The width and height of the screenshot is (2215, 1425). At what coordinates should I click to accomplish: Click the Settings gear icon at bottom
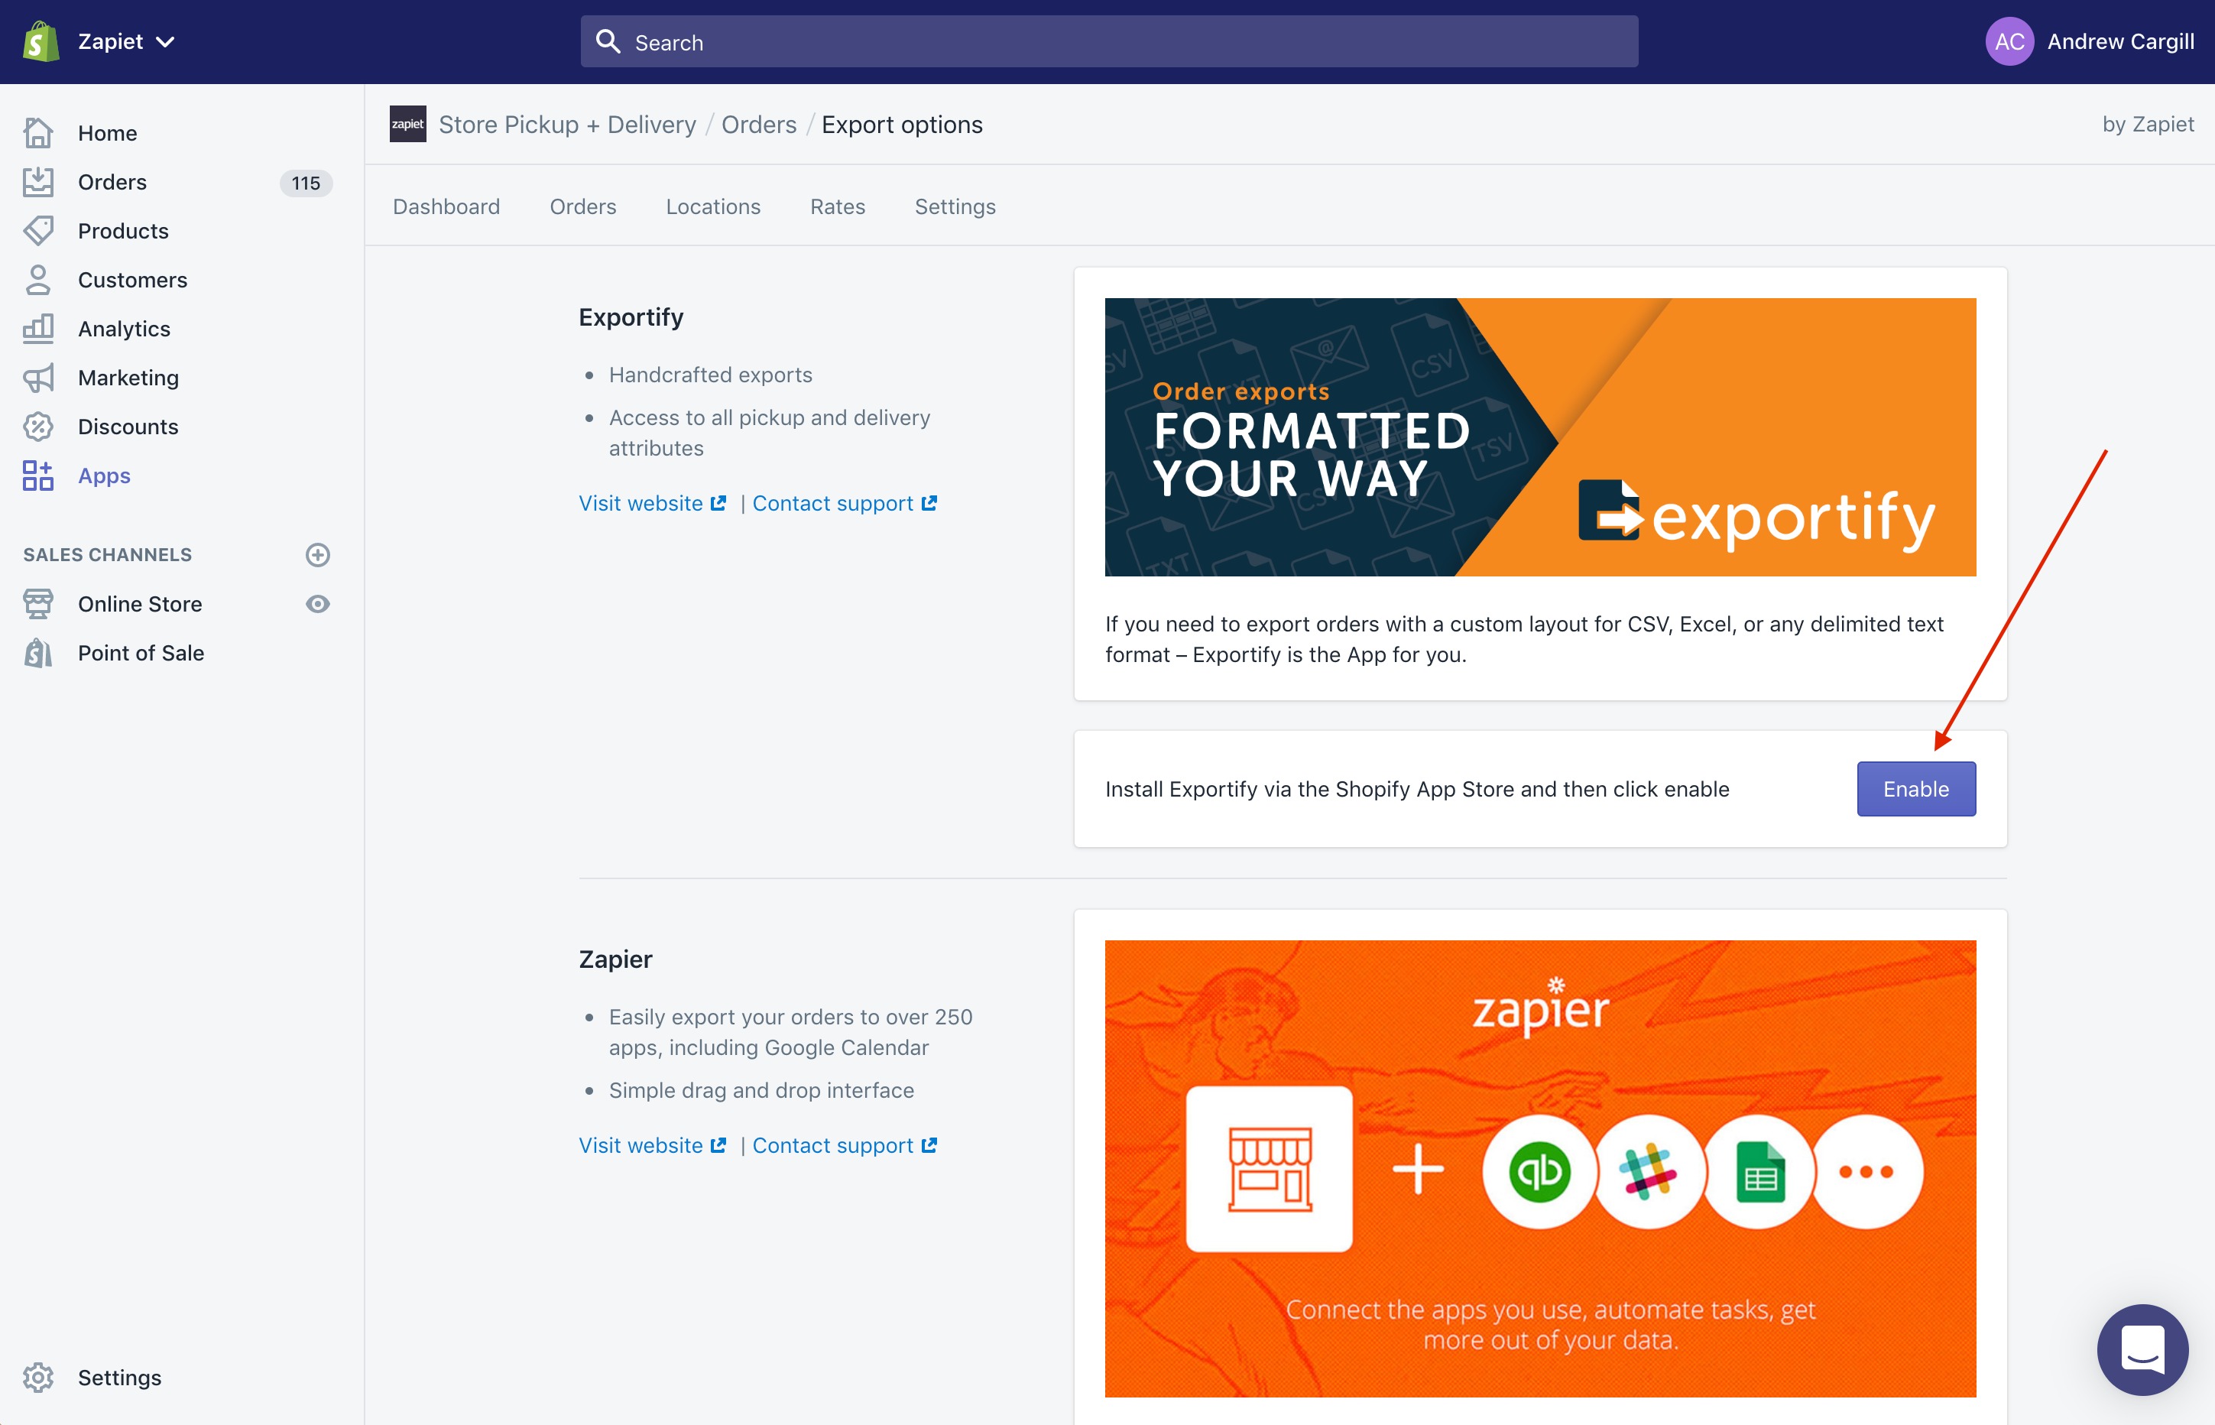coord(38,1377)
